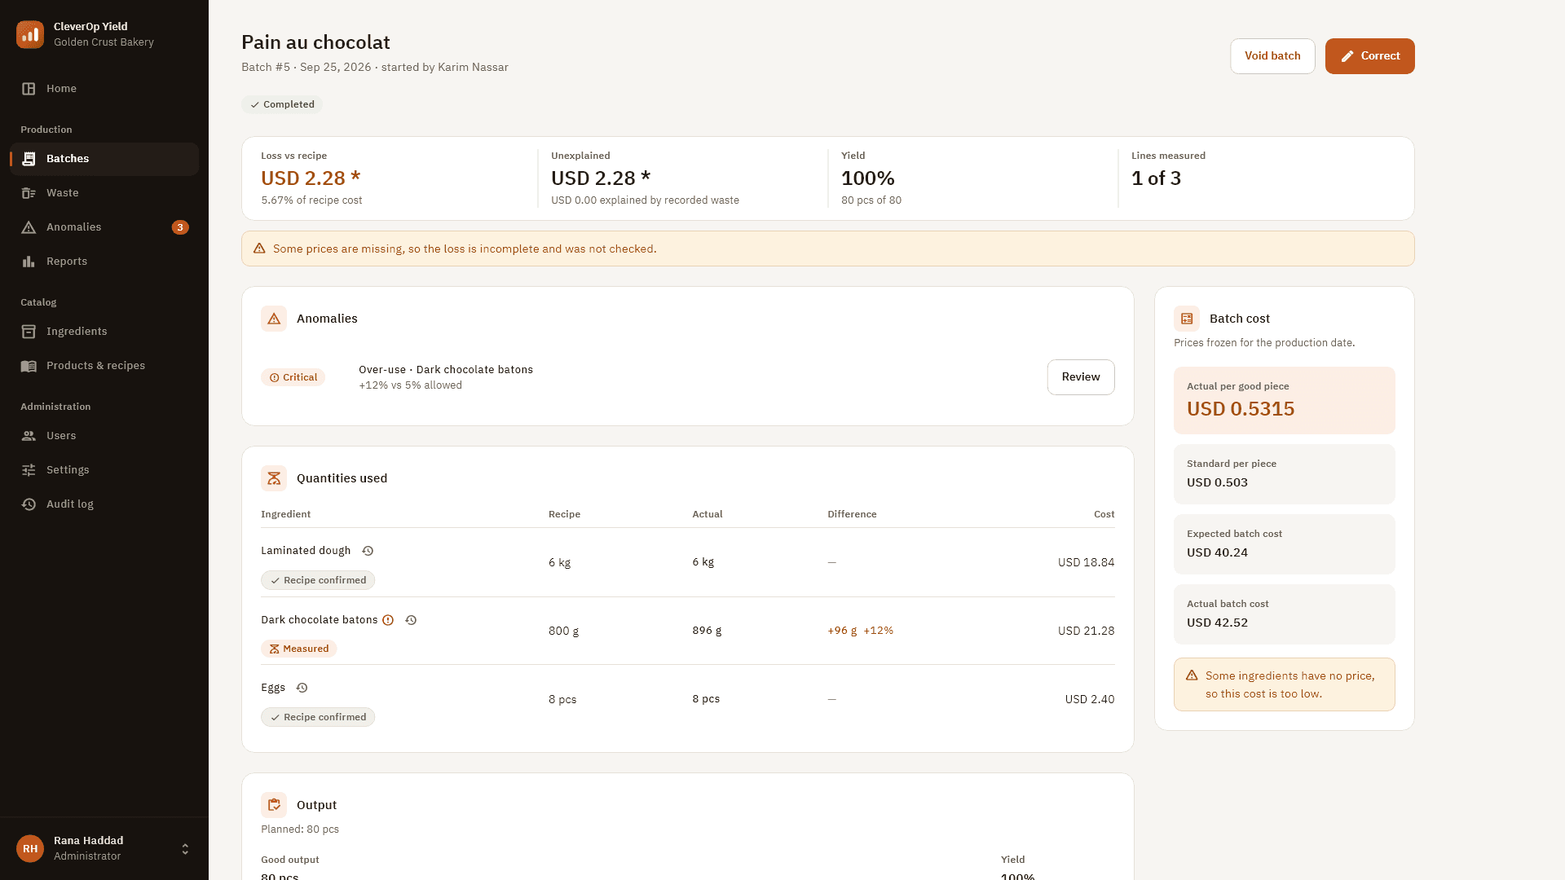Open Anomalies in the sidebar
This screenshot has height=880, width=1565.
pyautogui.click(x=104, y=227)
